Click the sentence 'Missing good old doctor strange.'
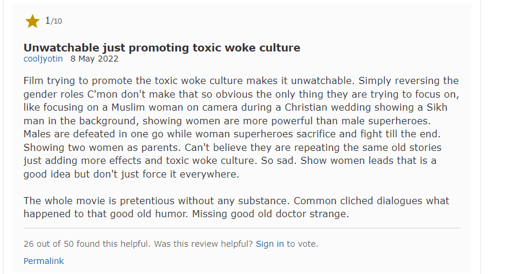Screen dimensions: 505x274 [x=271, y=214]
